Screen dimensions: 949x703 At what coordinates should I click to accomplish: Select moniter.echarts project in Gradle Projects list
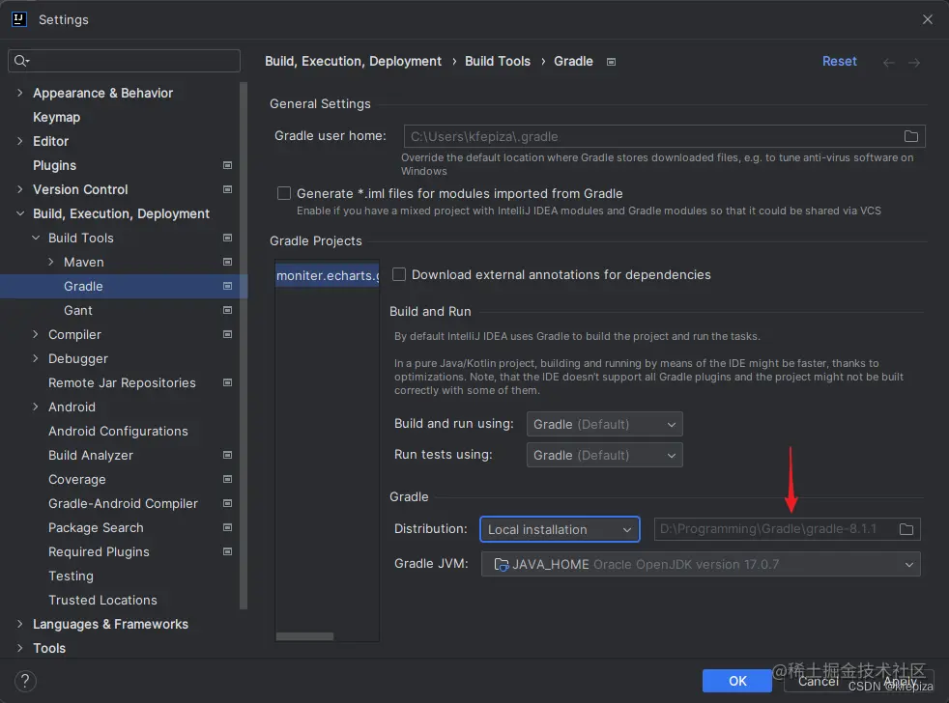[328, 275]
